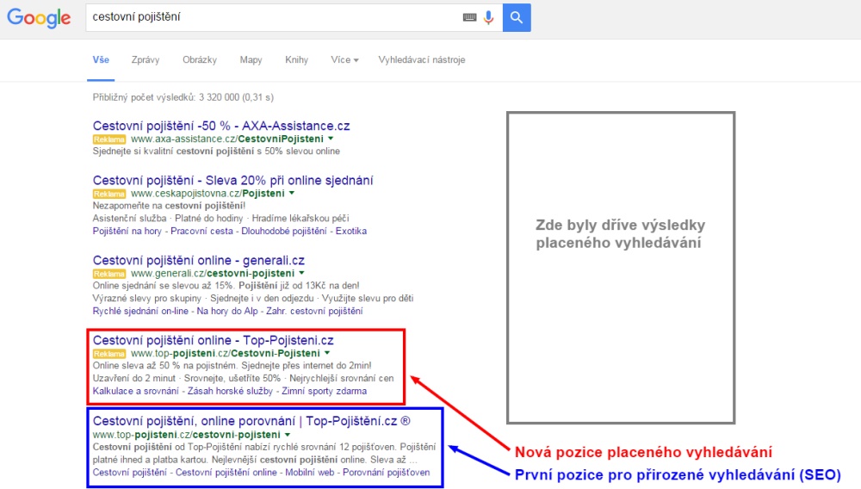Expand arrow beside organic top-pojisteni.cz URL
The width and height of the screenshot is (861, 489).
[288, 435]
